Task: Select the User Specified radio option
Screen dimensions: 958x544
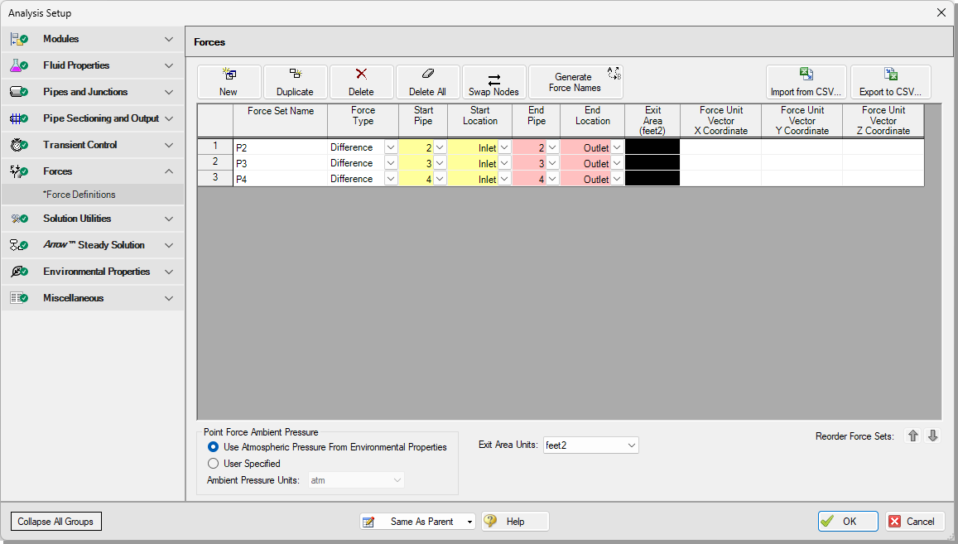Action: click(214, 464)
